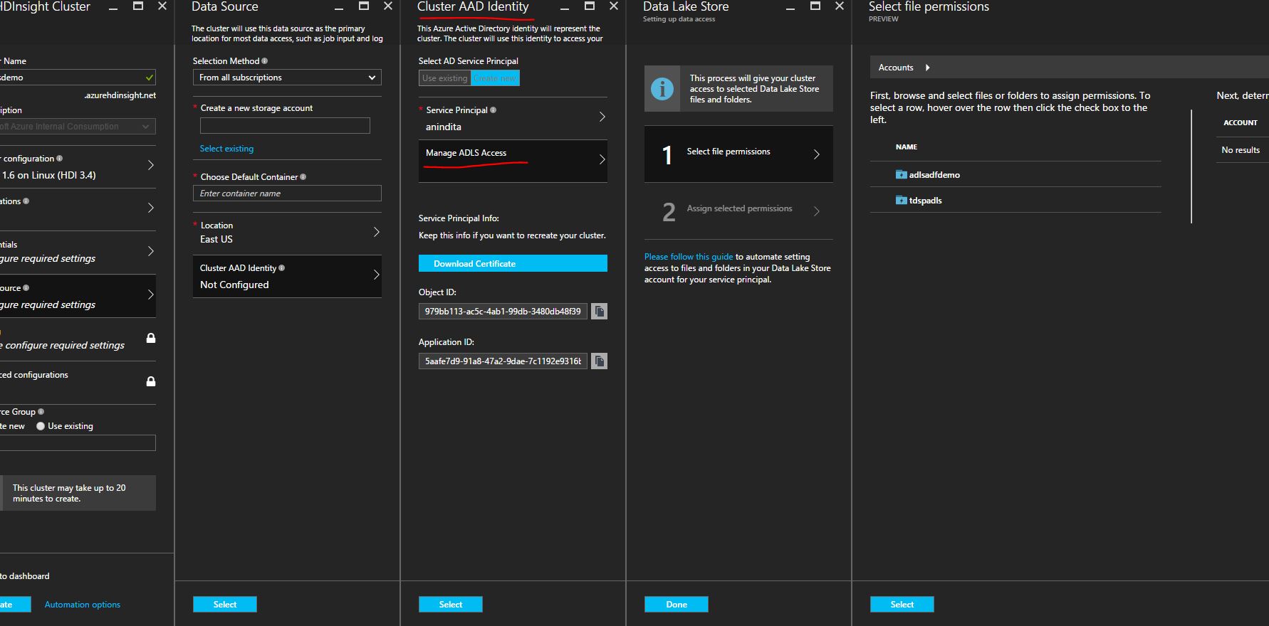Select the adlsadfdemo account row

point(1015,174)
